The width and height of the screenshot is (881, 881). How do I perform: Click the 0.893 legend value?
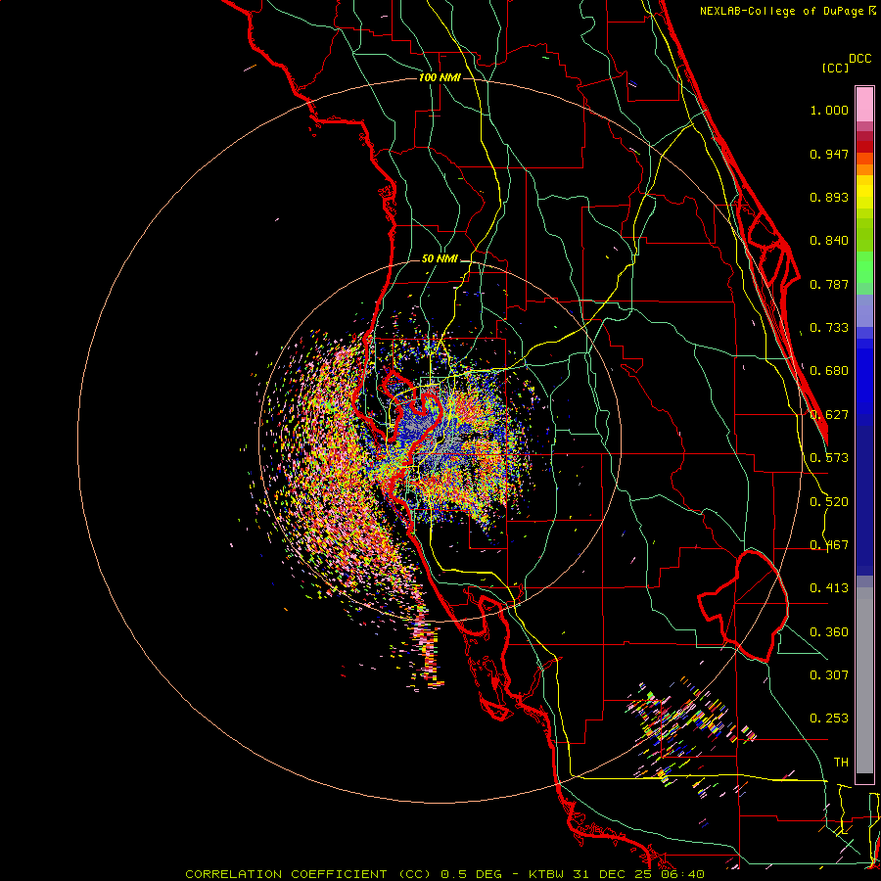point(829,197)
